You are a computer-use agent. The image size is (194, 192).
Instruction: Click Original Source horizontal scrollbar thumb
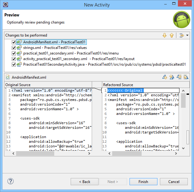point(35,153)
